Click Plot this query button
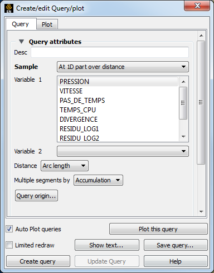 pyautogui.click(x=158, y=229)
